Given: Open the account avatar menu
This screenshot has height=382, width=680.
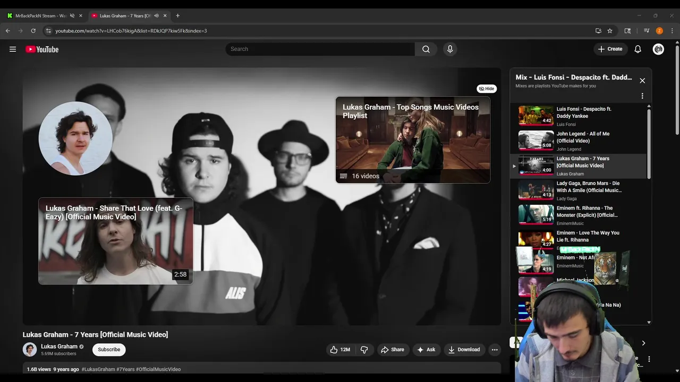Looking at the screenshot, I should pyautogui.click(x=658, y=49).
